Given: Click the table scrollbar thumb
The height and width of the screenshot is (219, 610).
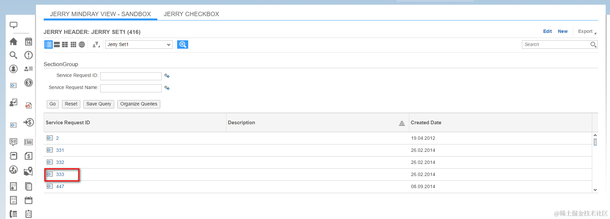Looking at the screenshot, I should [595, 142].
